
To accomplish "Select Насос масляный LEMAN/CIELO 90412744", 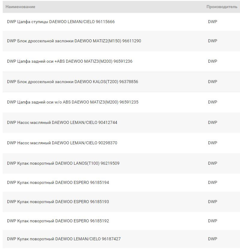I will click(62, 122).
